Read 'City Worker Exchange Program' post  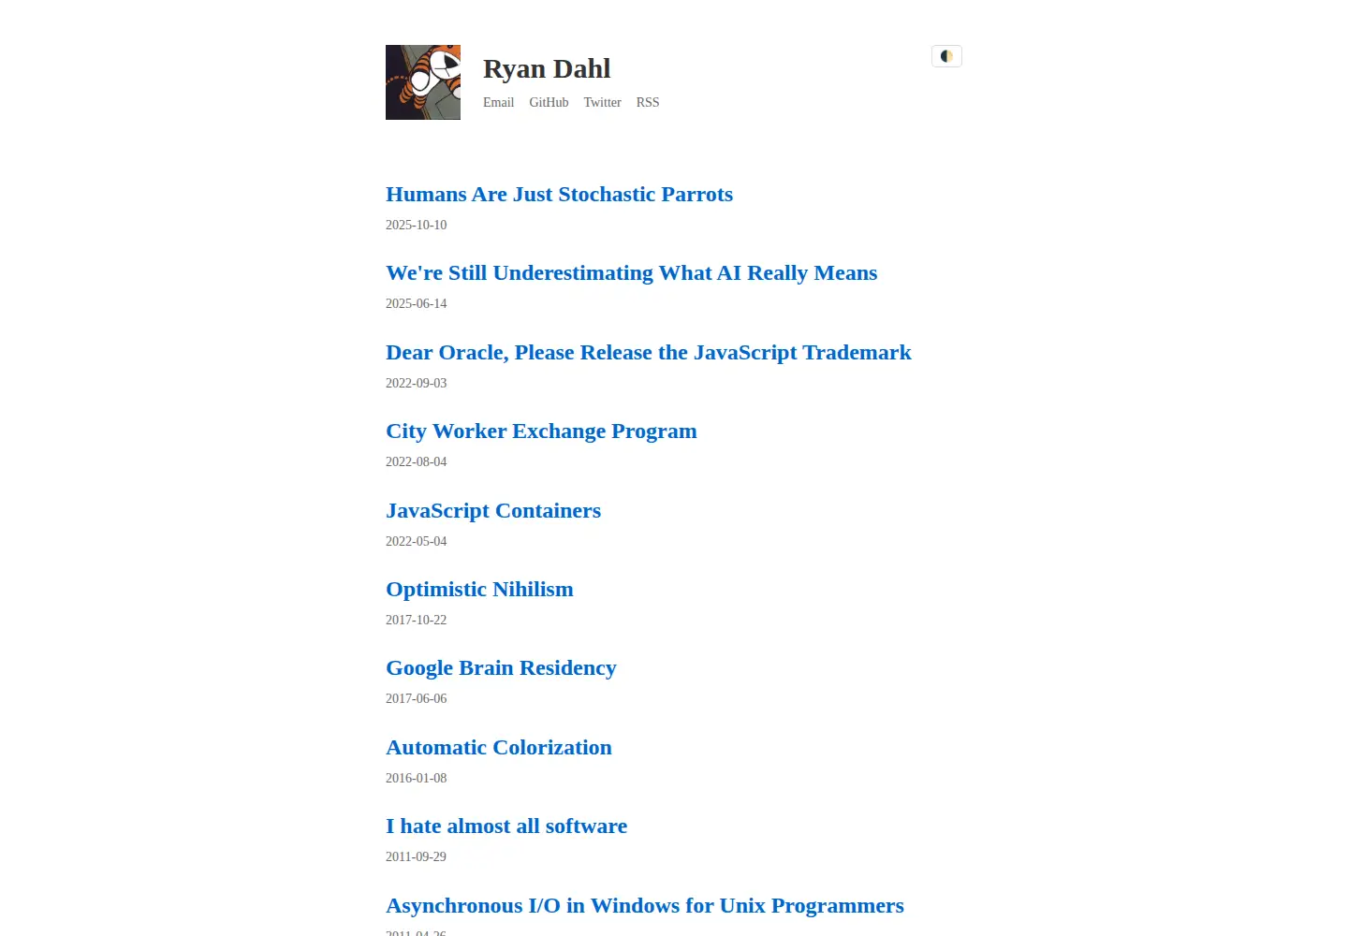click(x=541, y=431)
